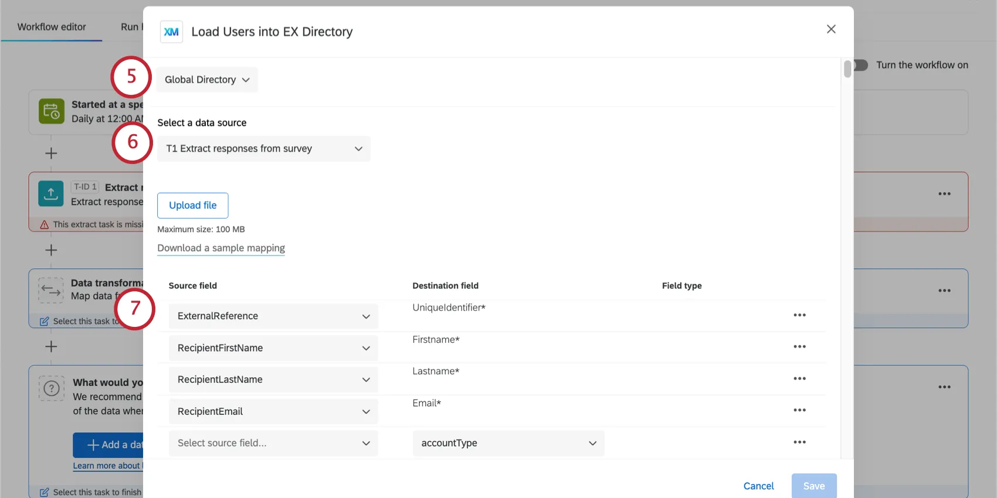The width and height of the screenshot is (997, 498).
Task: Open three-dot menu for Lastname row
Action: 799,378
